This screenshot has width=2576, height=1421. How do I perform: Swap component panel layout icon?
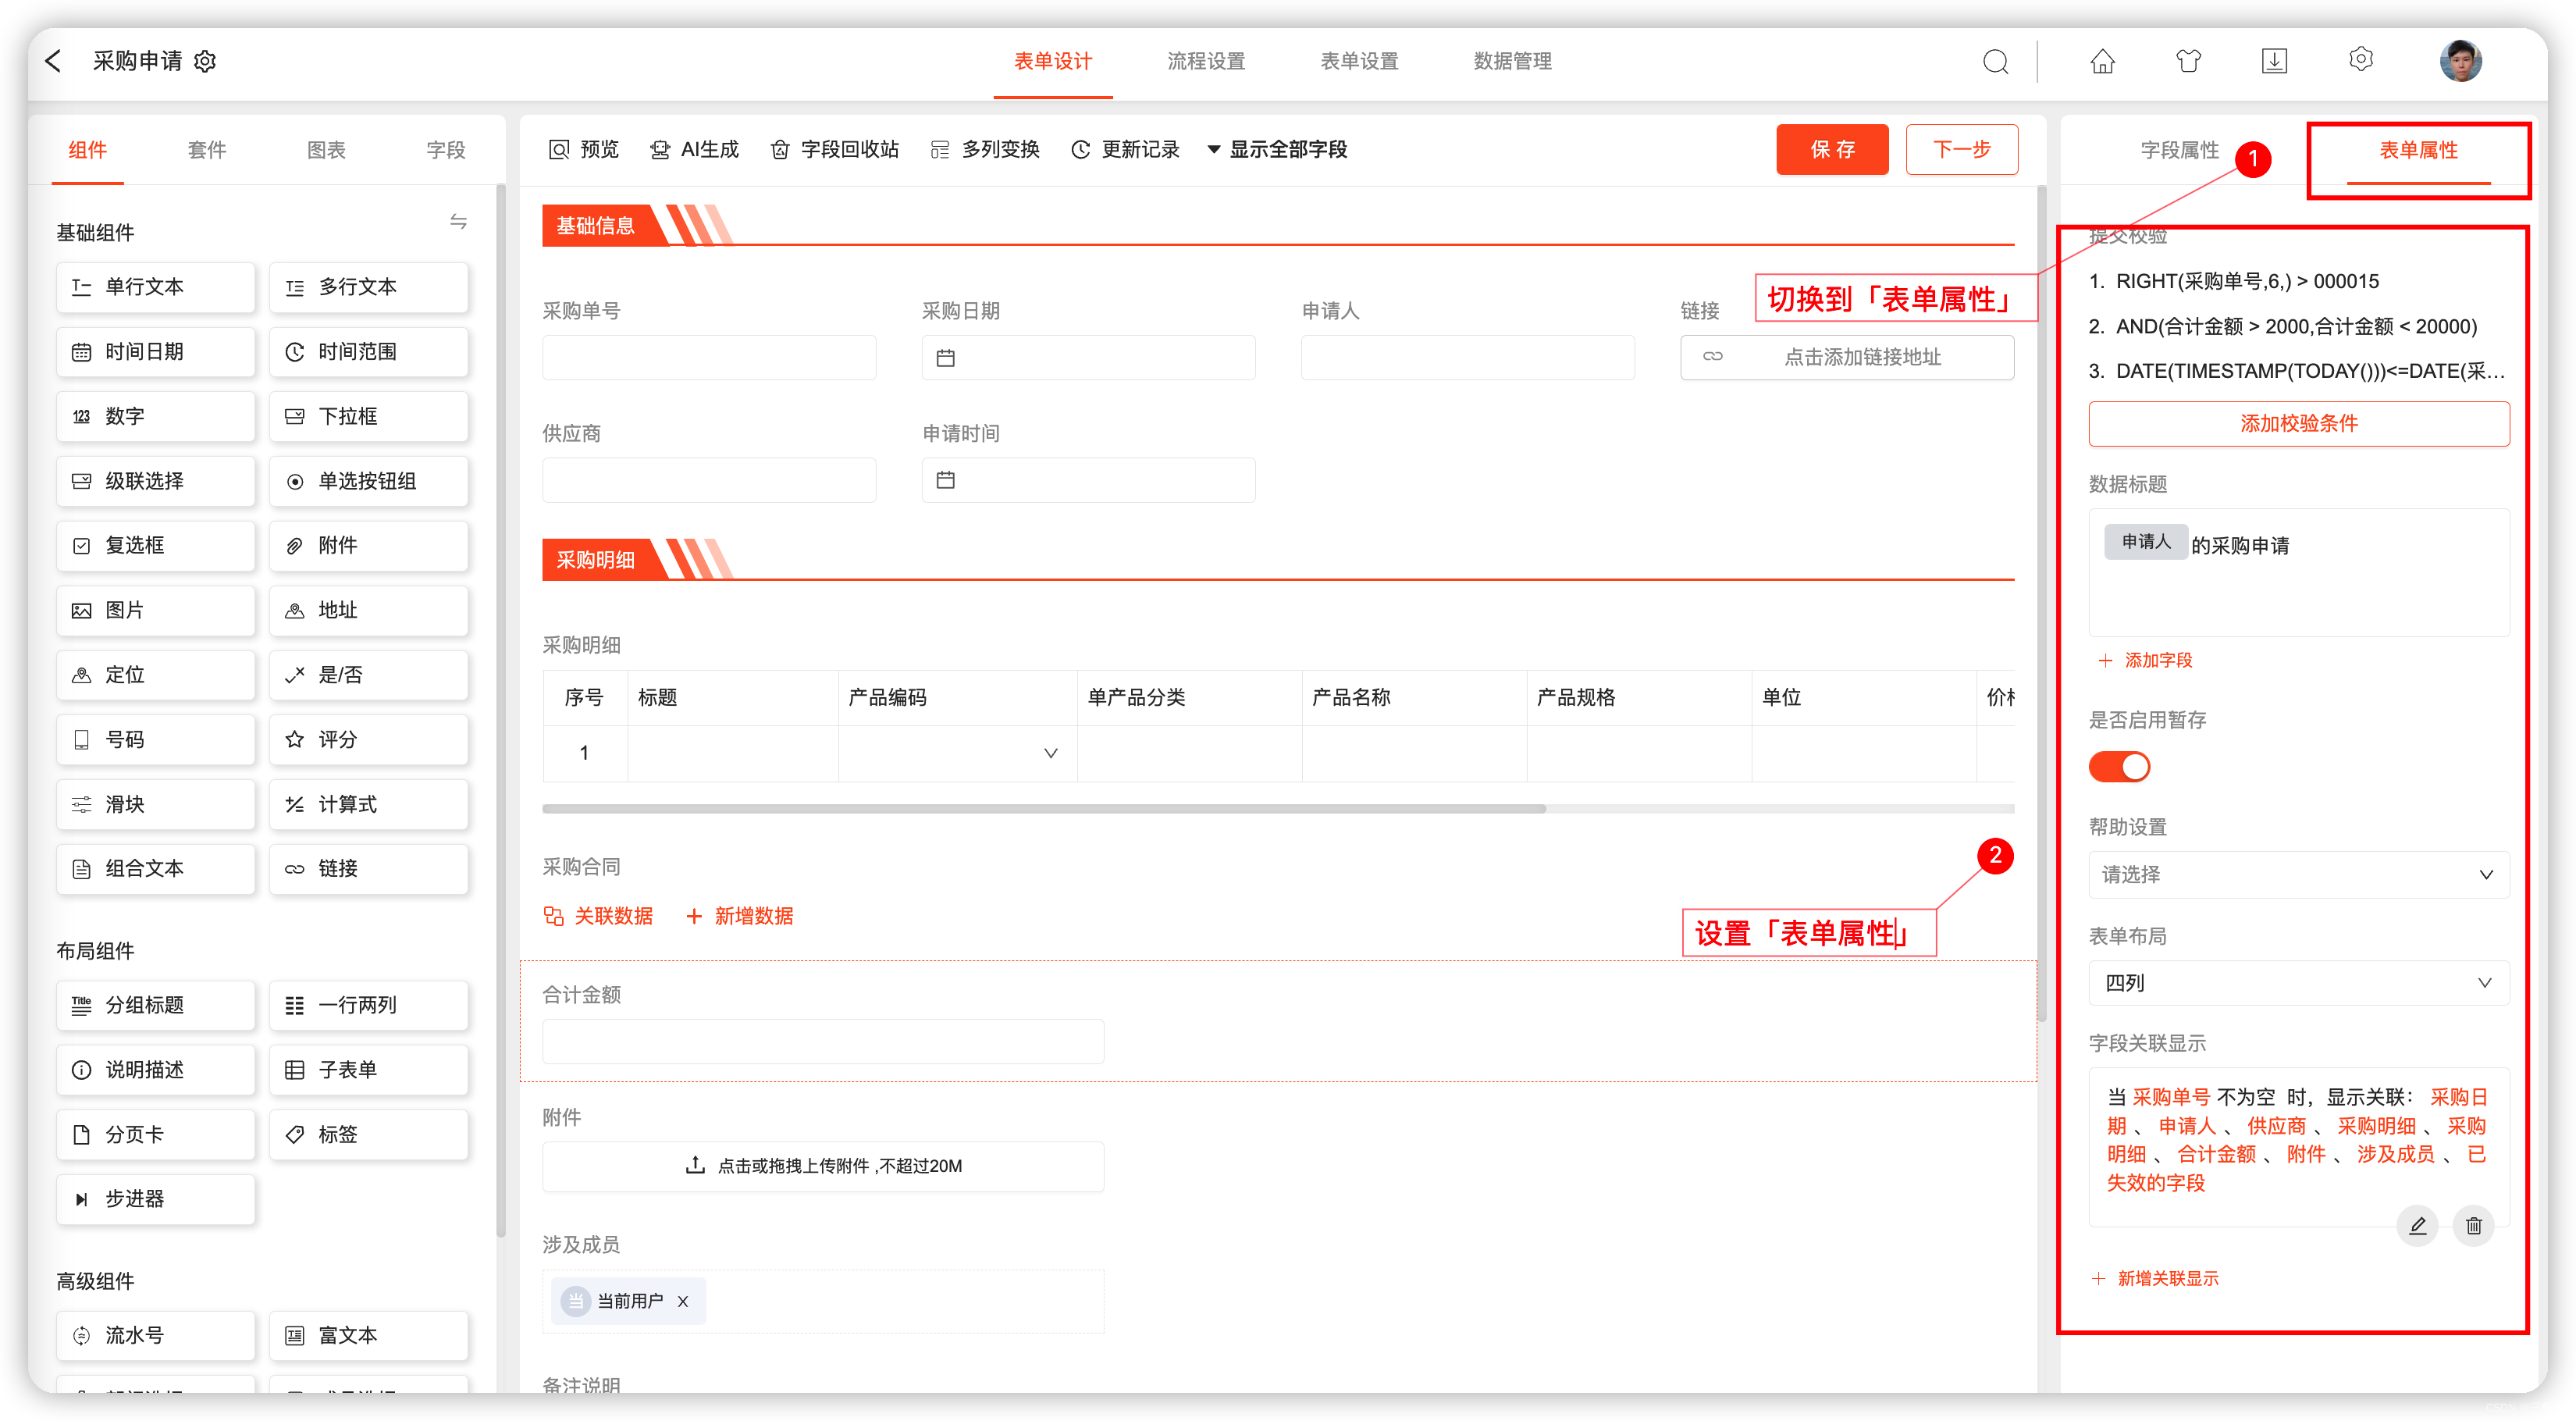pos(458,222)
